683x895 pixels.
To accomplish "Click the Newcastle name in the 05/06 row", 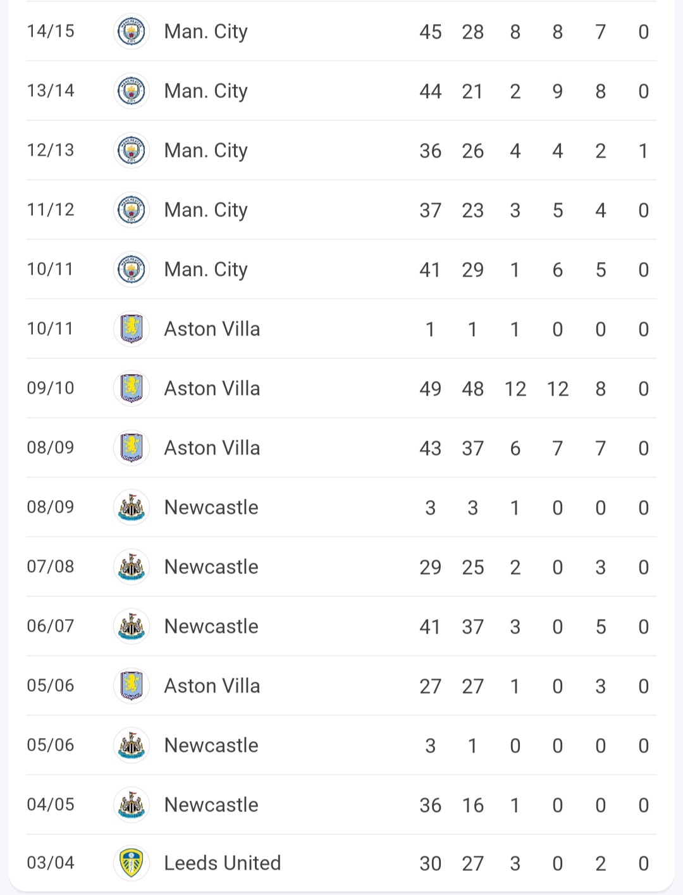I will click(x=211, y=745).
